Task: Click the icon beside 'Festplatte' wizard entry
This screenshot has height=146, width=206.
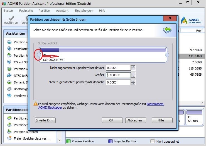Action: click(x=9, y=49)
